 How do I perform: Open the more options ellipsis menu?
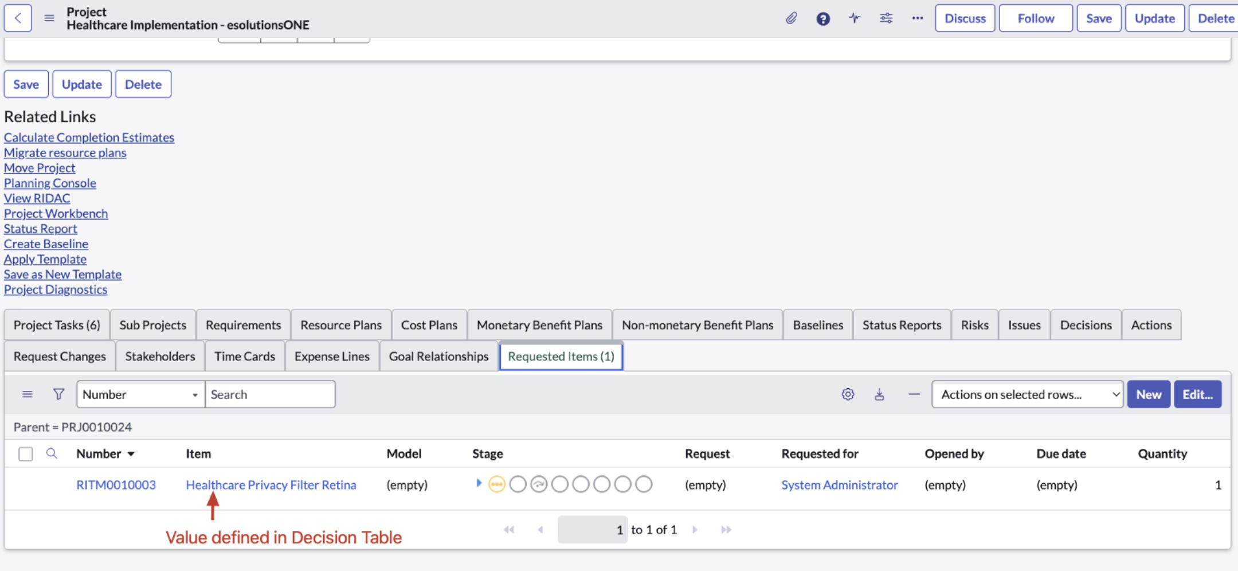coord(917,18)
